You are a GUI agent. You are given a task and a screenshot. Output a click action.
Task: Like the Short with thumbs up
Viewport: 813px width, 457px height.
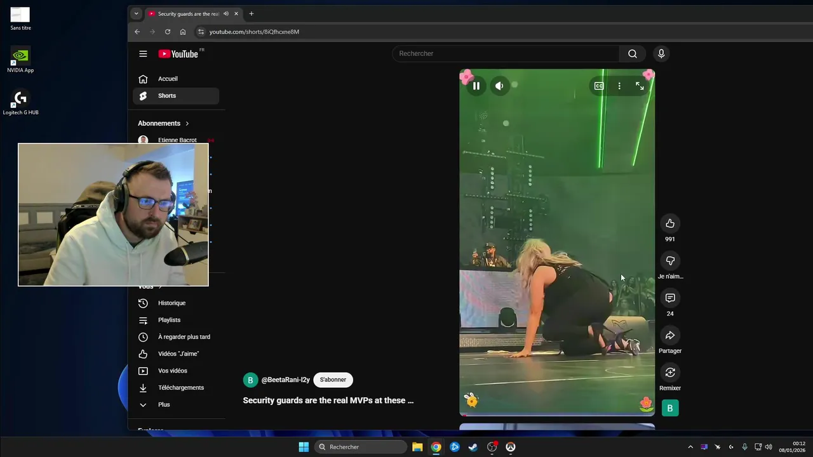click(x=670, y=223)
